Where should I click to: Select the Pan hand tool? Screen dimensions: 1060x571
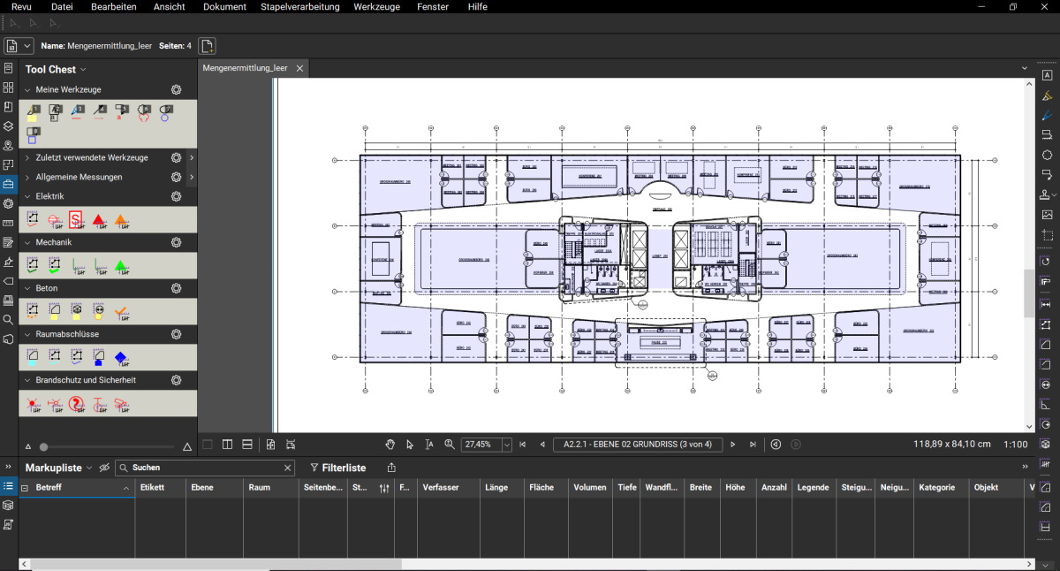[x=390, y=445]
